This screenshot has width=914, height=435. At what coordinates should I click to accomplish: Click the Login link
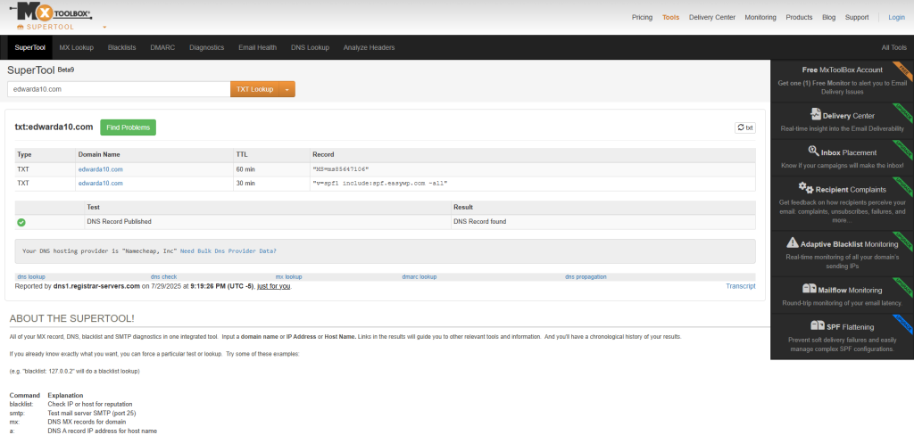896,18
